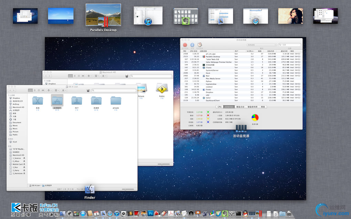
Task: Click the filter search field in Activity Monitor
Action: coord(289,45)
